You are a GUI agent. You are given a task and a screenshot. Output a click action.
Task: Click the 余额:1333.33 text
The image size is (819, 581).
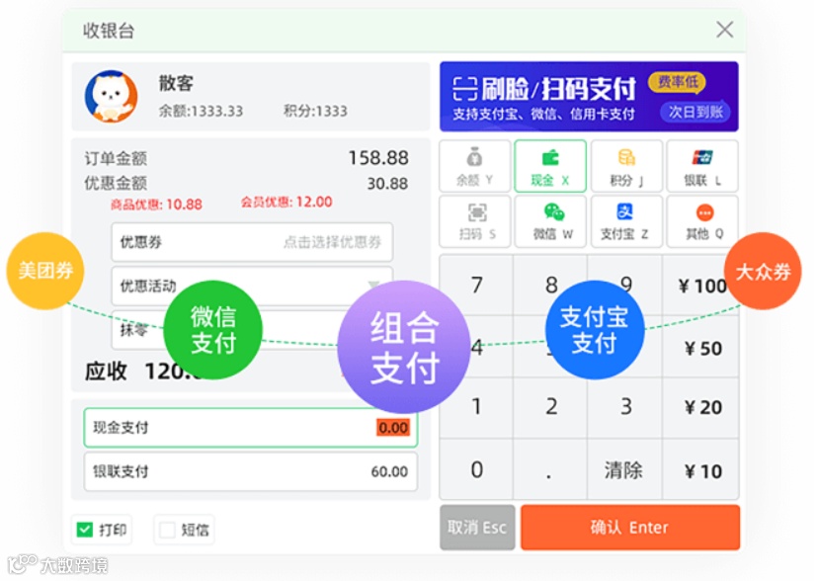tap(201, 111)
